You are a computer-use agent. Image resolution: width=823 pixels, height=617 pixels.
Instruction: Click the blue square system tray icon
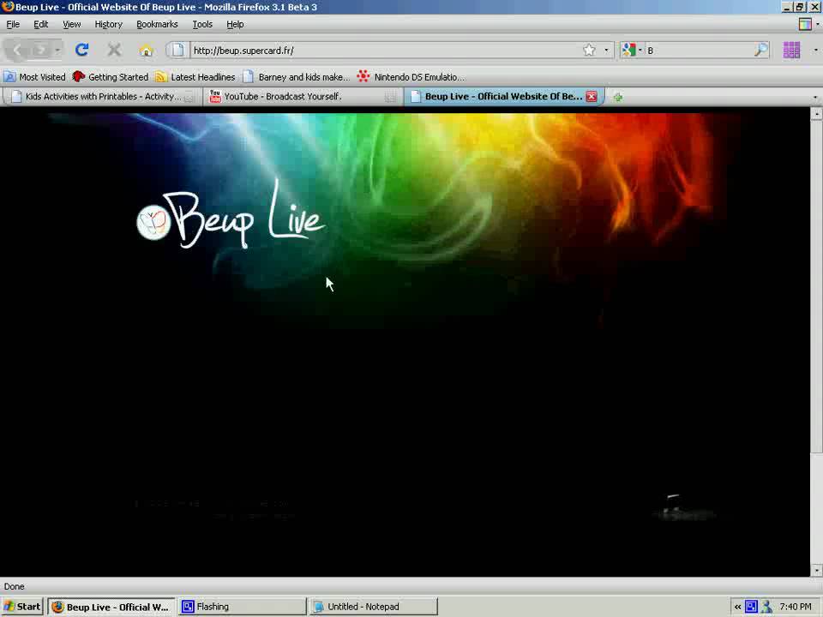tap(751, 607)
